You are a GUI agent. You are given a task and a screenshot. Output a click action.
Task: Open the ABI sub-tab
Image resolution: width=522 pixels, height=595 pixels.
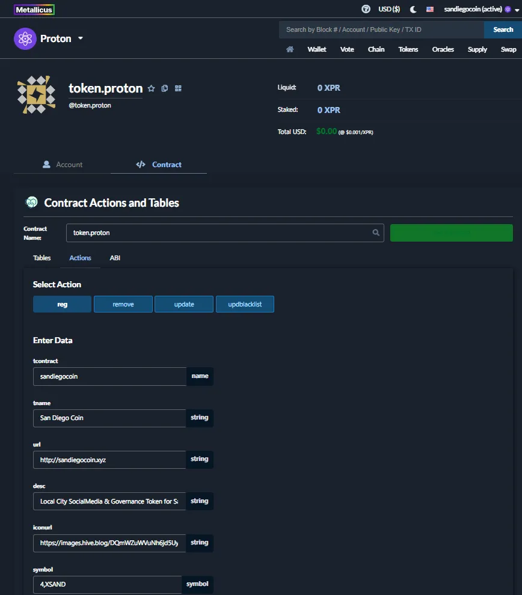[115, 258]
